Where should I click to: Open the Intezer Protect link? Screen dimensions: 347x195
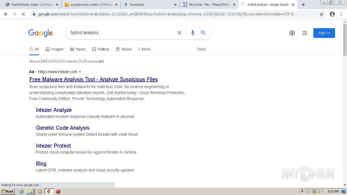click(53, 146)
